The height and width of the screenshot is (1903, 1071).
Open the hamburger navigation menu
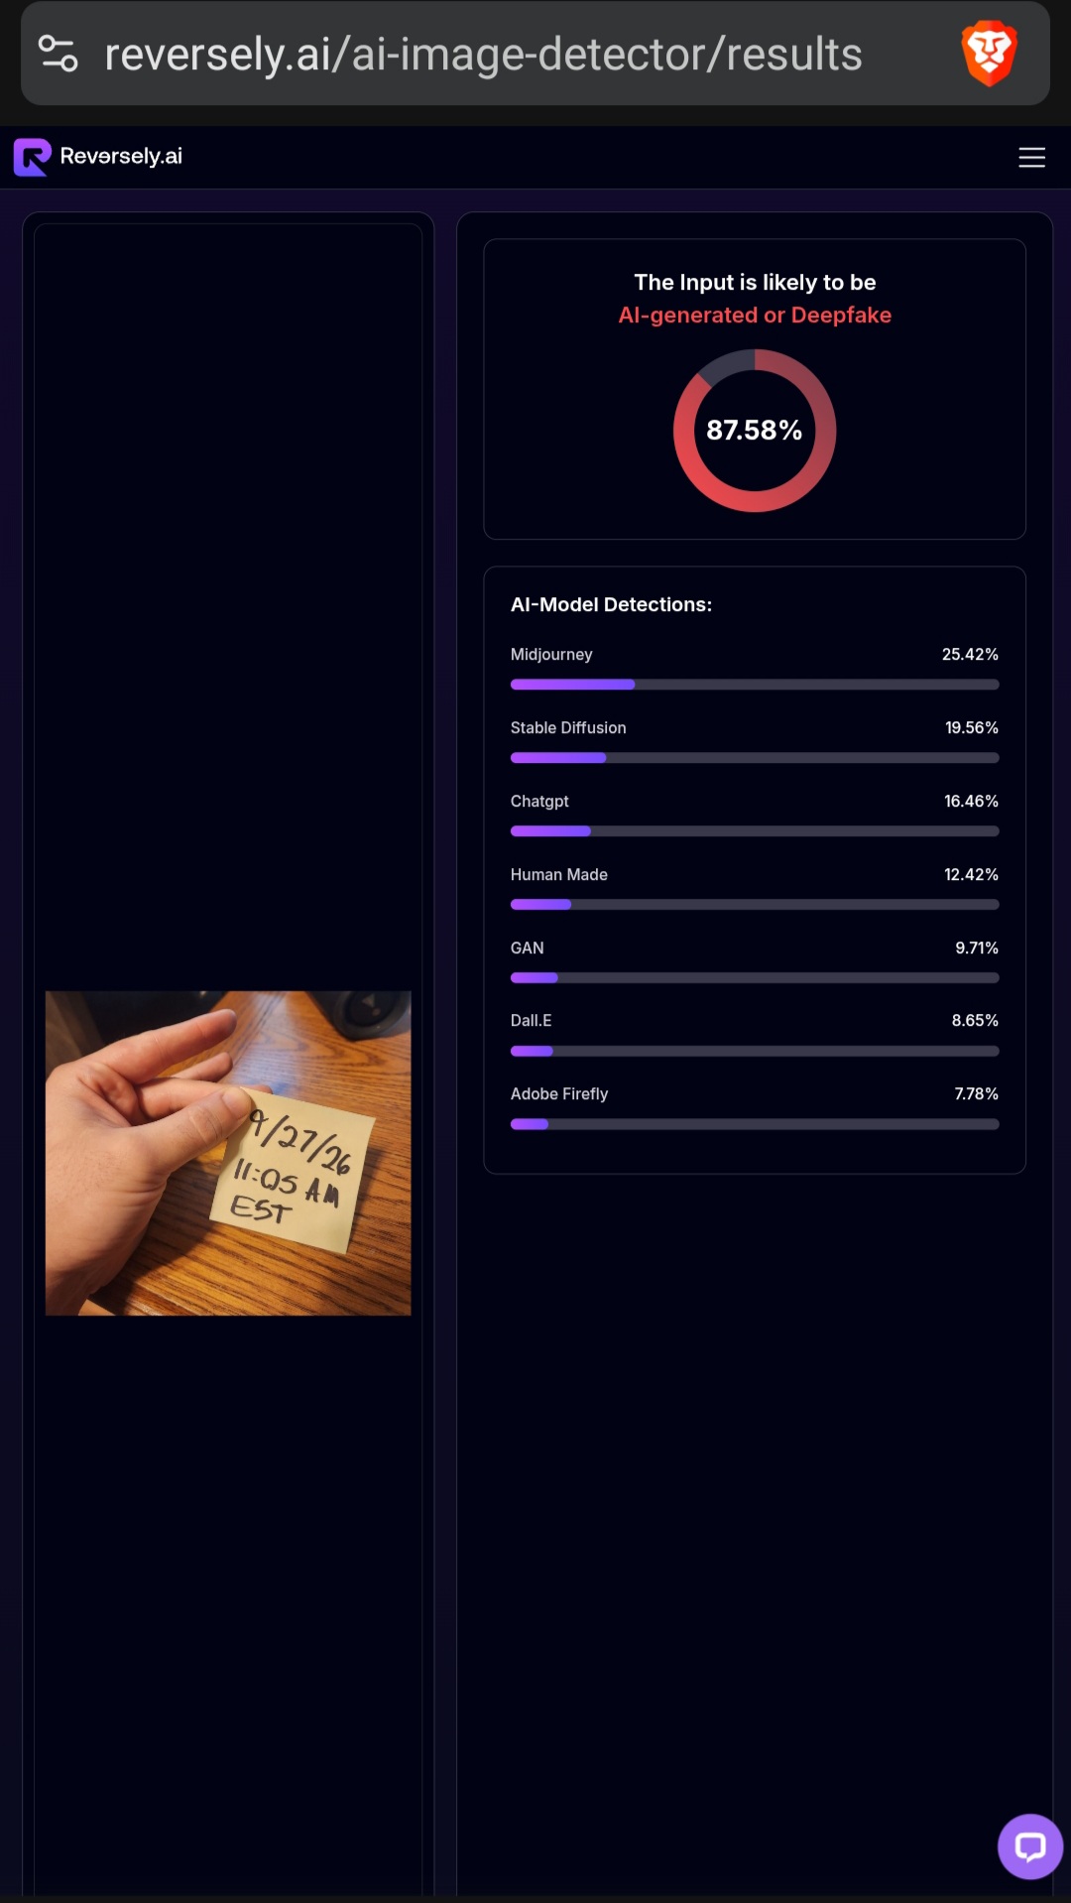point(1031,157)
